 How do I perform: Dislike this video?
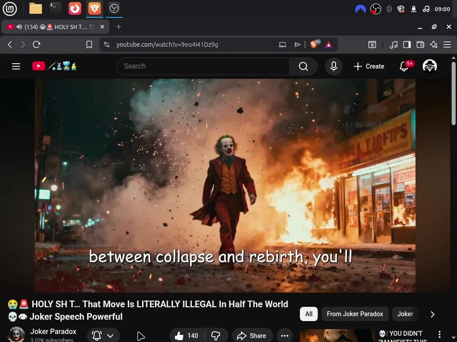click(216, 336)
